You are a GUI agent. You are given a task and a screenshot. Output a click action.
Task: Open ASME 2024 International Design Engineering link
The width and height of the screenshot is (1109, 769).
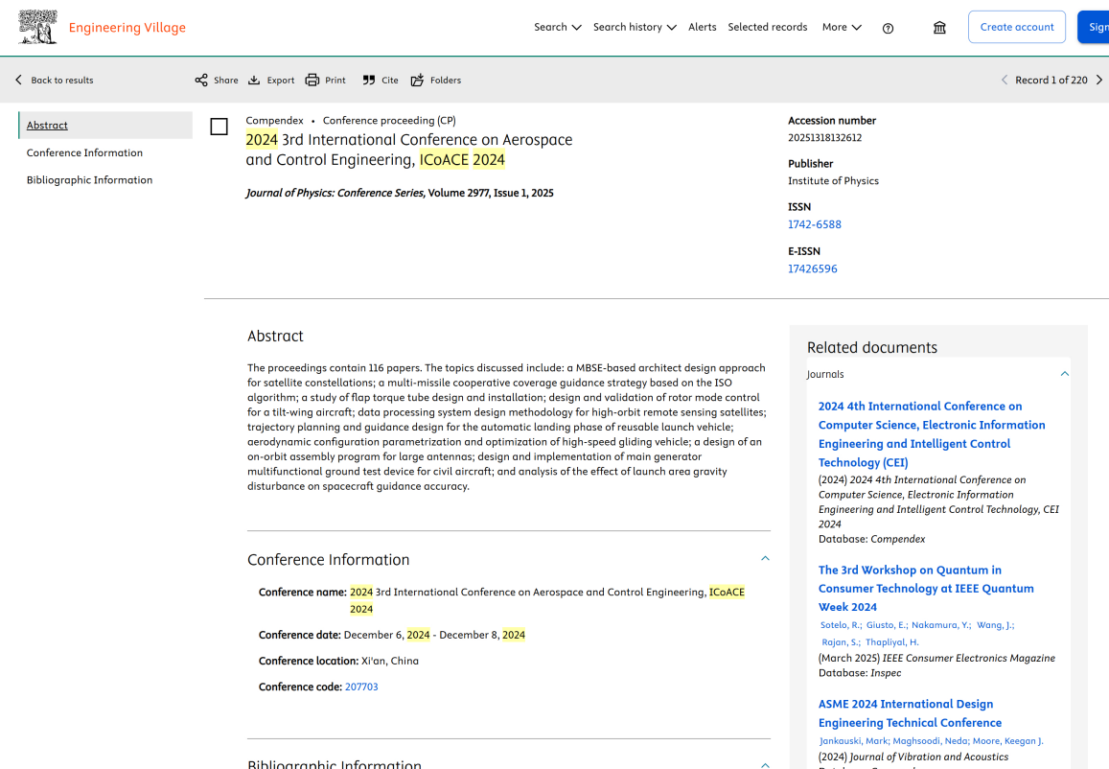910,713
